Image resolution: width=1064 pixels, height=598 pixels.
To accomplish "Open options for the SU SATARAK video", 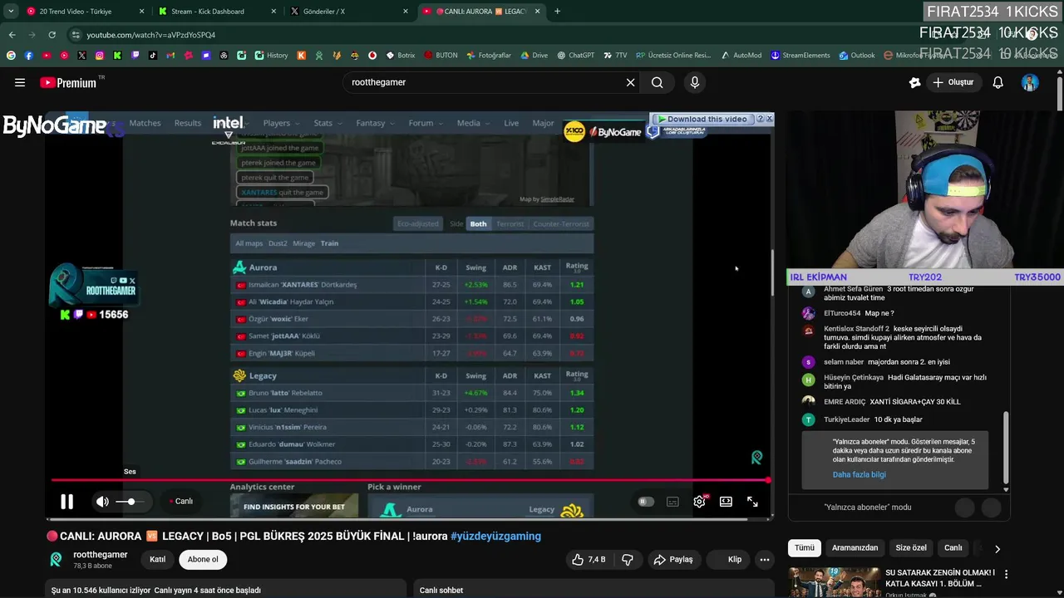I will (x=1006, y=574).
